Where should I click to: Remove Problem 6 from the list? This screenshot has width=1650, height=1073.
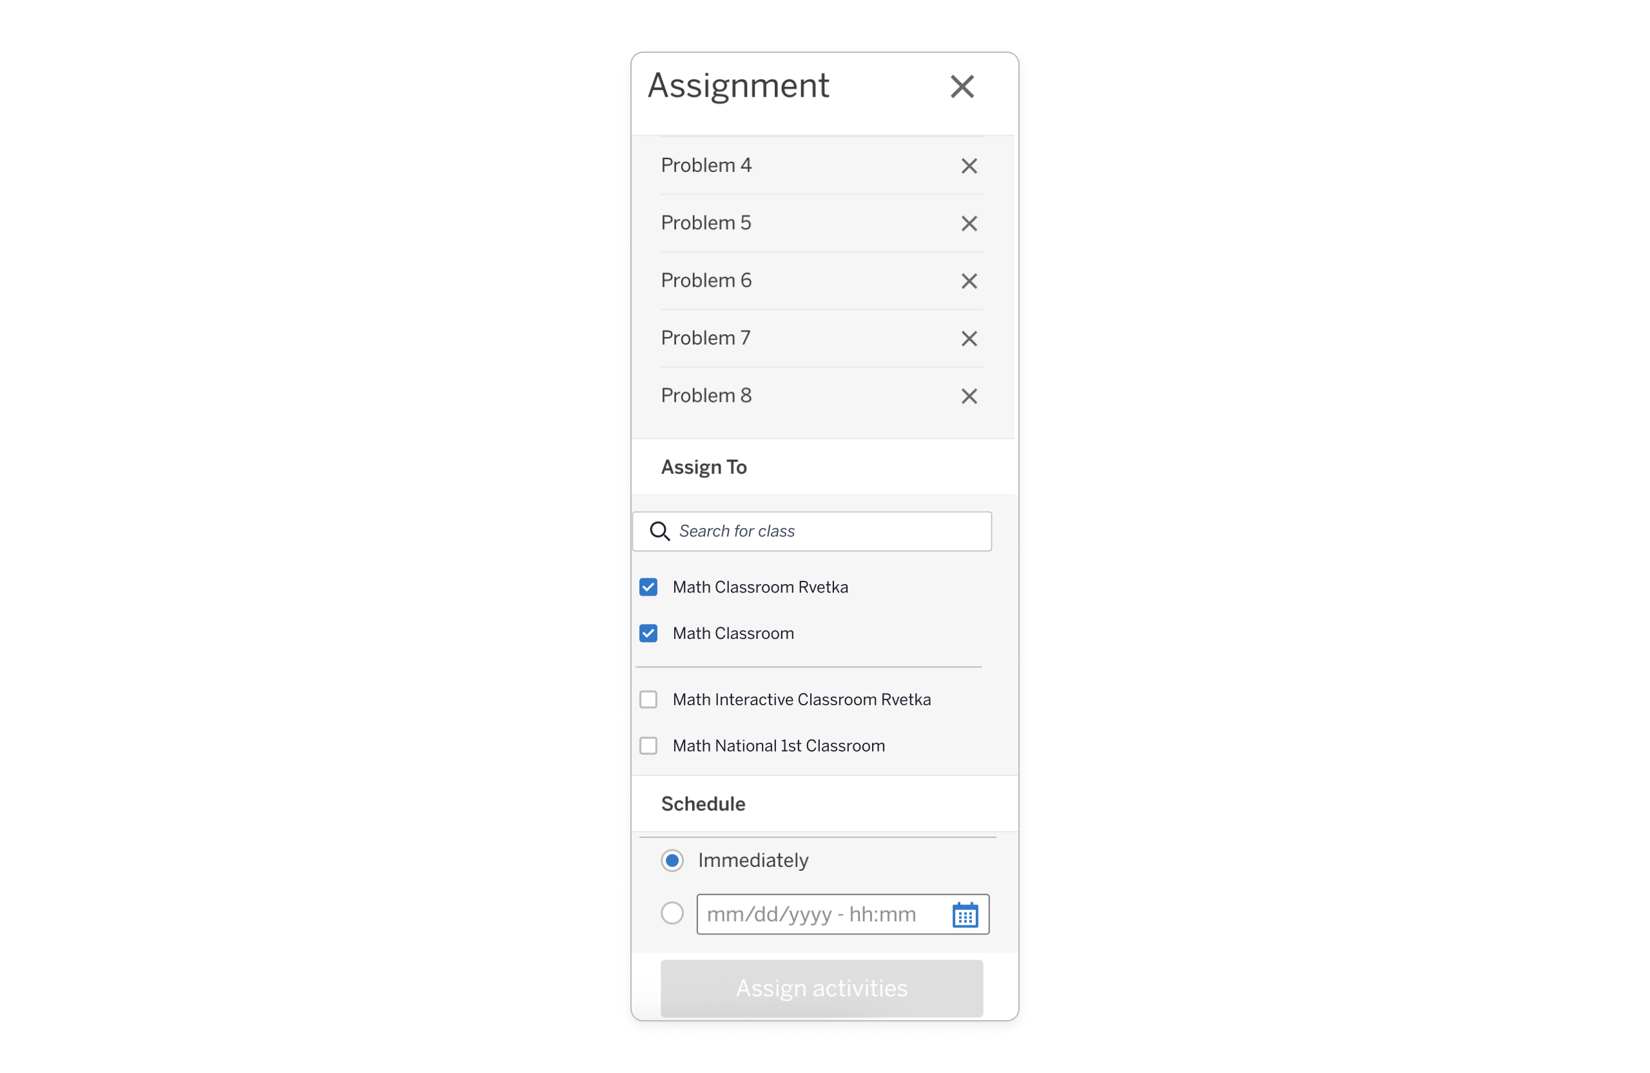[x=969, y=281]
